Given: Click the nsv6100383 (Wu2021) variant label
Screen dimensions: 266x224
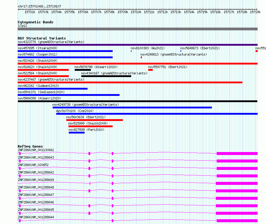Looking at the screenshot, I should pos(148,48).
